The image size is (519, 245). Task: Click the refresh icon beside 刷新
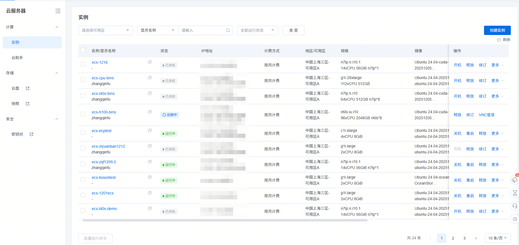click(x=499, y=40)
